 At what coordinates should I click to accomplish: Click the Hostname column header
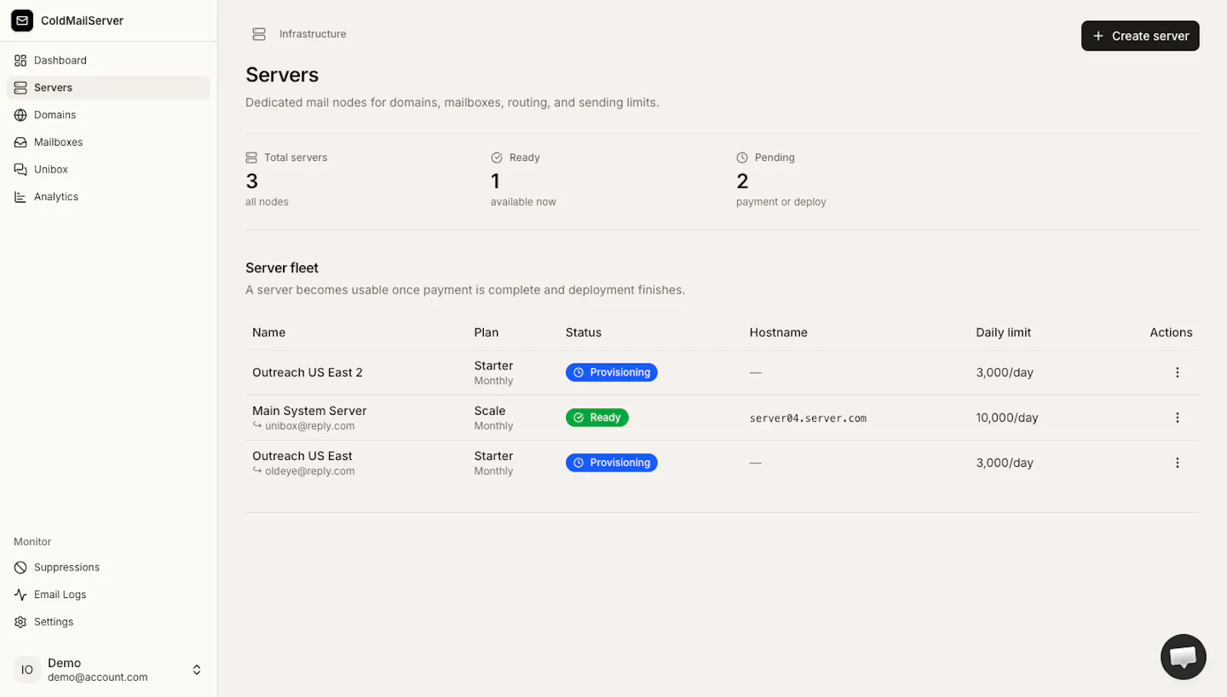[778, 333]
